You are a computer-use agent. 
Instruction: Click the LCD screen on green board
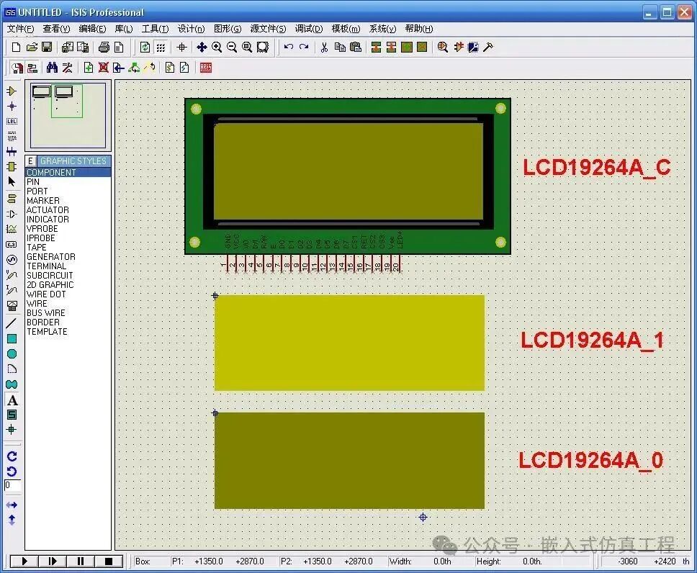click(x=348, y=171)
